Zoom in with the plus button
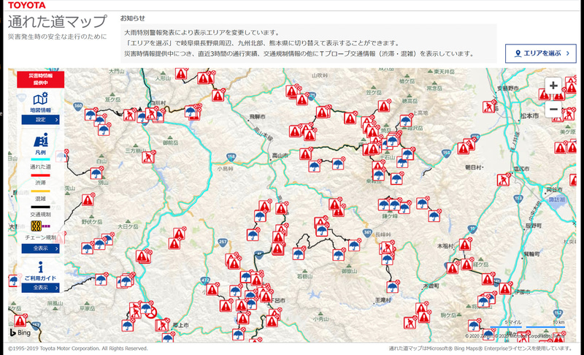 point(553,85)
